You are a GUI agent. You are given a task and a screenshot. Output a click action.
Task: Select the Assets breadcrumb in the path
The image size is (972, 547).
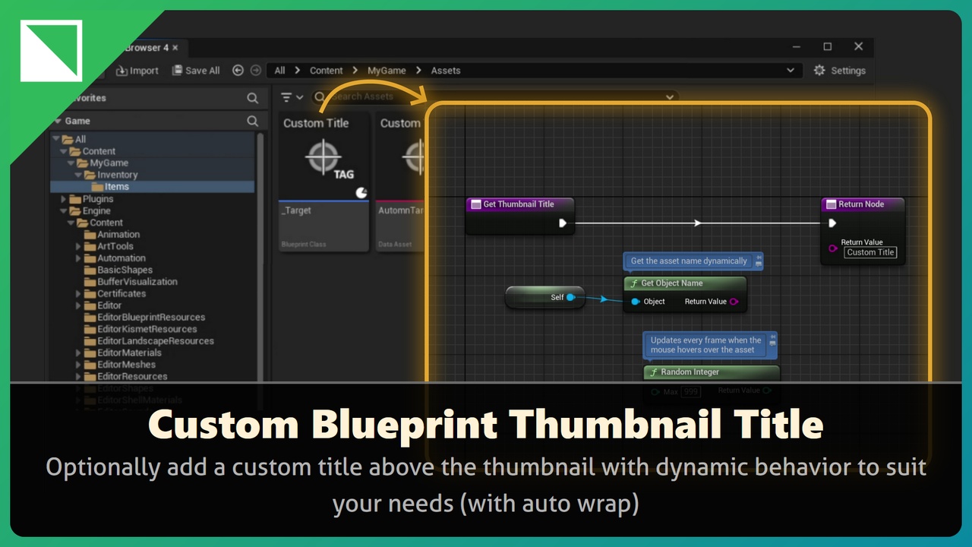click(x=446, y=70)
